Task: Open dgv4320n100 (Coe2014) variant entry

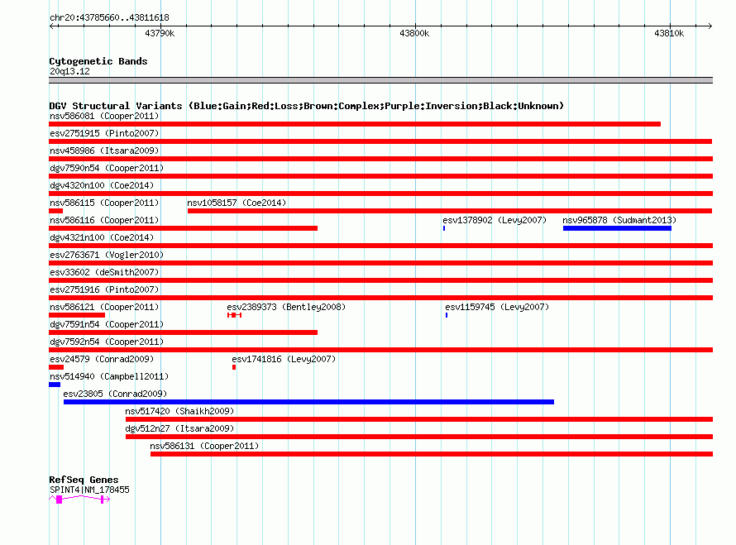Action: coord(102,185)
